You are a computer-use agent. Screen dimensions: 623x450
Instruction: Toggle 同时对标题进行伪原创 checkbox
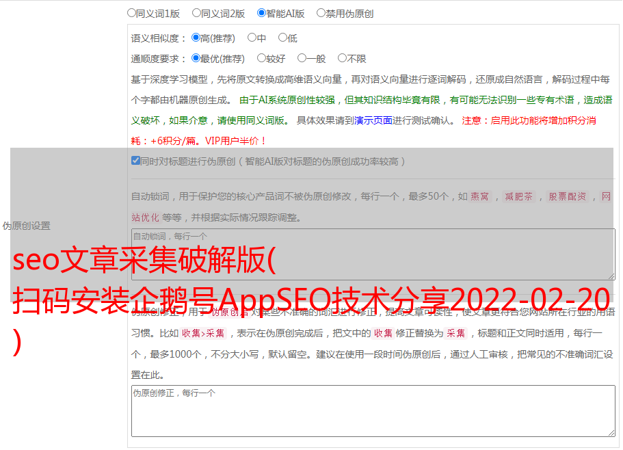coord(135,161)
